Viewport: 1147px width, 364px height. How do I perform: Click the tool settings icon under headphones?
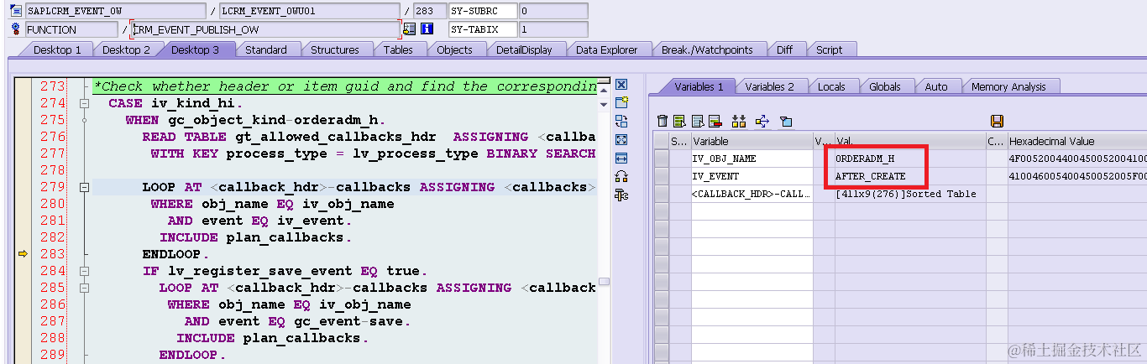tap(621, 195)
